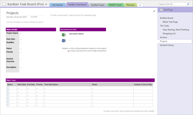193x115 pixels.
Task: Click the notebook icon beside KanBan Task Board title
Action: point(4,4)
